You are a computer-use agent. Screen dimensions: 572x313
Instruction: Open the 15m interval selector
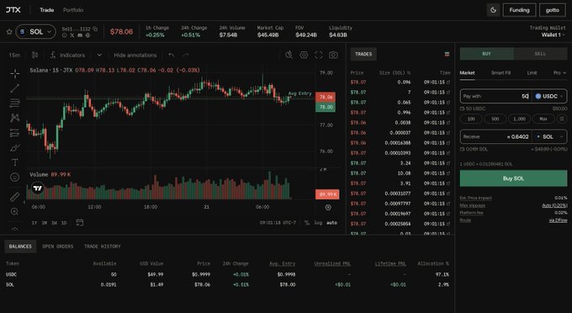pos(14,55)
